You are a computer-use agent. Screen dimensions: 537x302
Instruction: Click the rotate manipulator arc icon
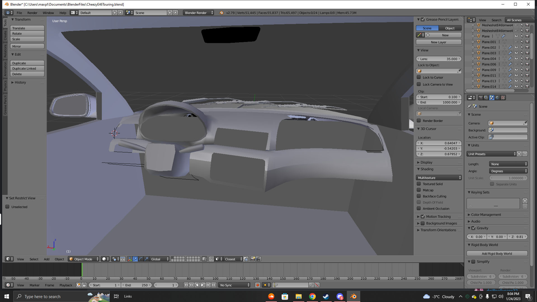tap(141, 259)
